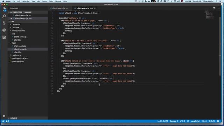Screen dimensions: 224x126
Task: Click the Wi-Fi icon in menu bar
Action: tap(175, 1)
